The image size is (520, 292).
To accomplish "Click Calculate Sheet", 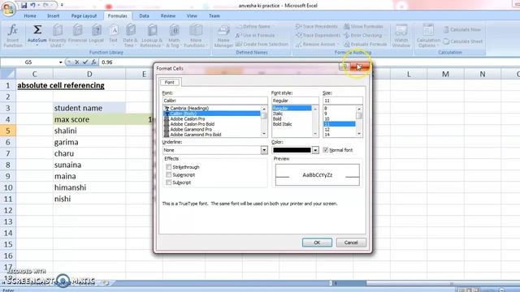I will pos(463,41).
